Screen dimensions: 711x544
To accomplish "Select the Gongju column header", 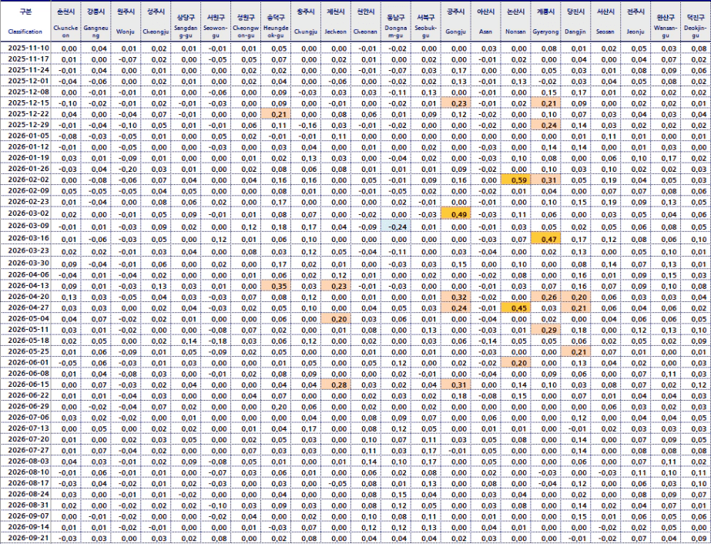I will click(456, 22).
